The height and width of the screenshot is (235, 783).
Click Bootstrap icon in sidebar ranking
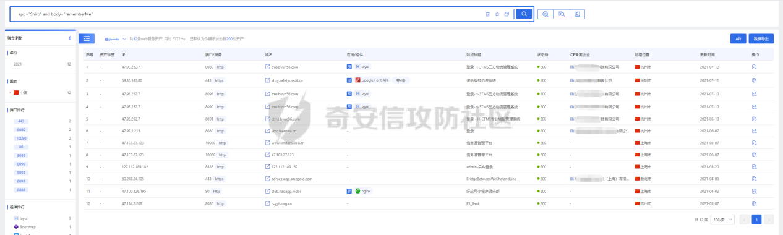[x=16, y=227]
